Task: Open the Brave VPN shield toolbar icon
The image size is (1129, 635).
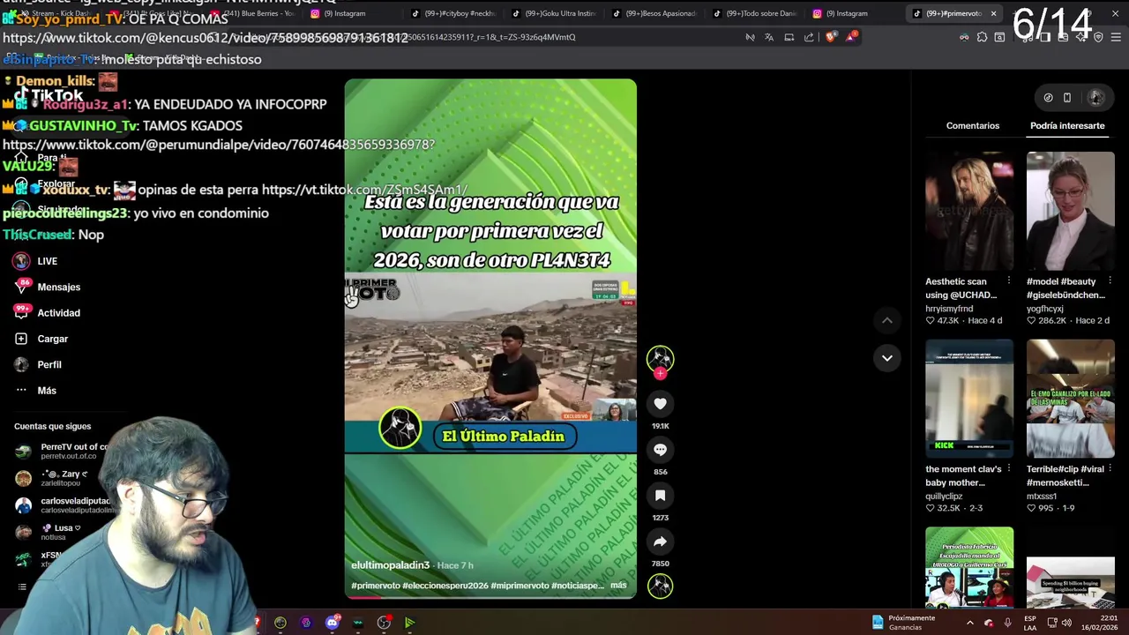Action: coord(1098,37)
